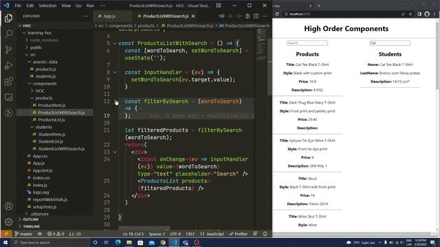Close the ProductListWithSearch.js tab
This screenshot has width=440, height=247.
[193, 16]
